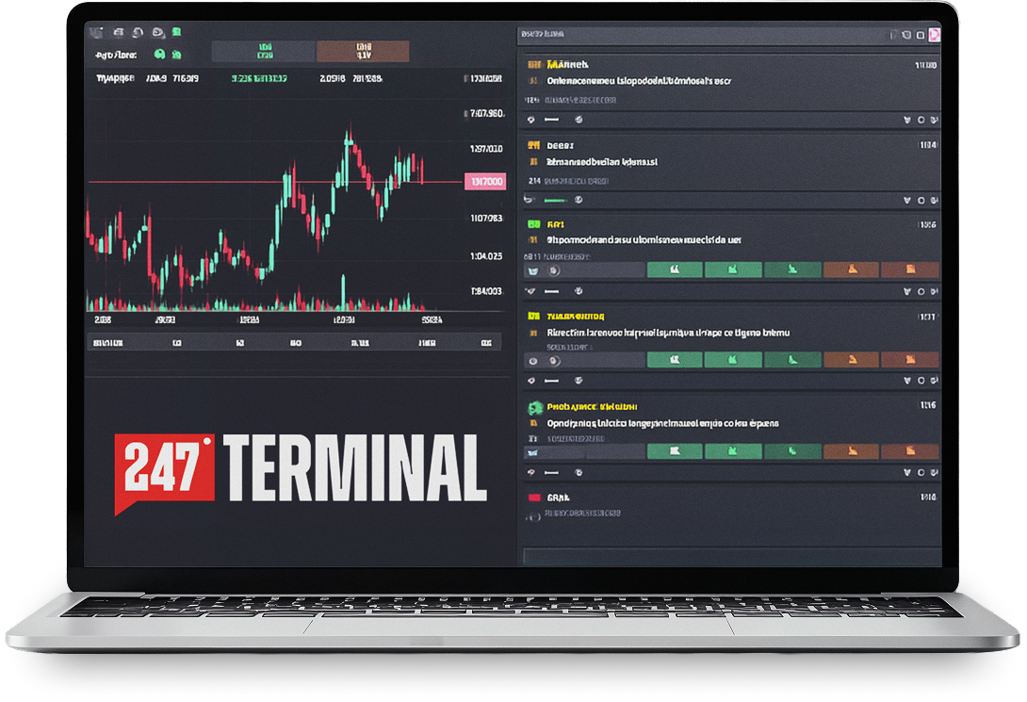This screenshot has width=1027, height=702.
Task: Click the pink price label on the chart axis
Action: 484,181
